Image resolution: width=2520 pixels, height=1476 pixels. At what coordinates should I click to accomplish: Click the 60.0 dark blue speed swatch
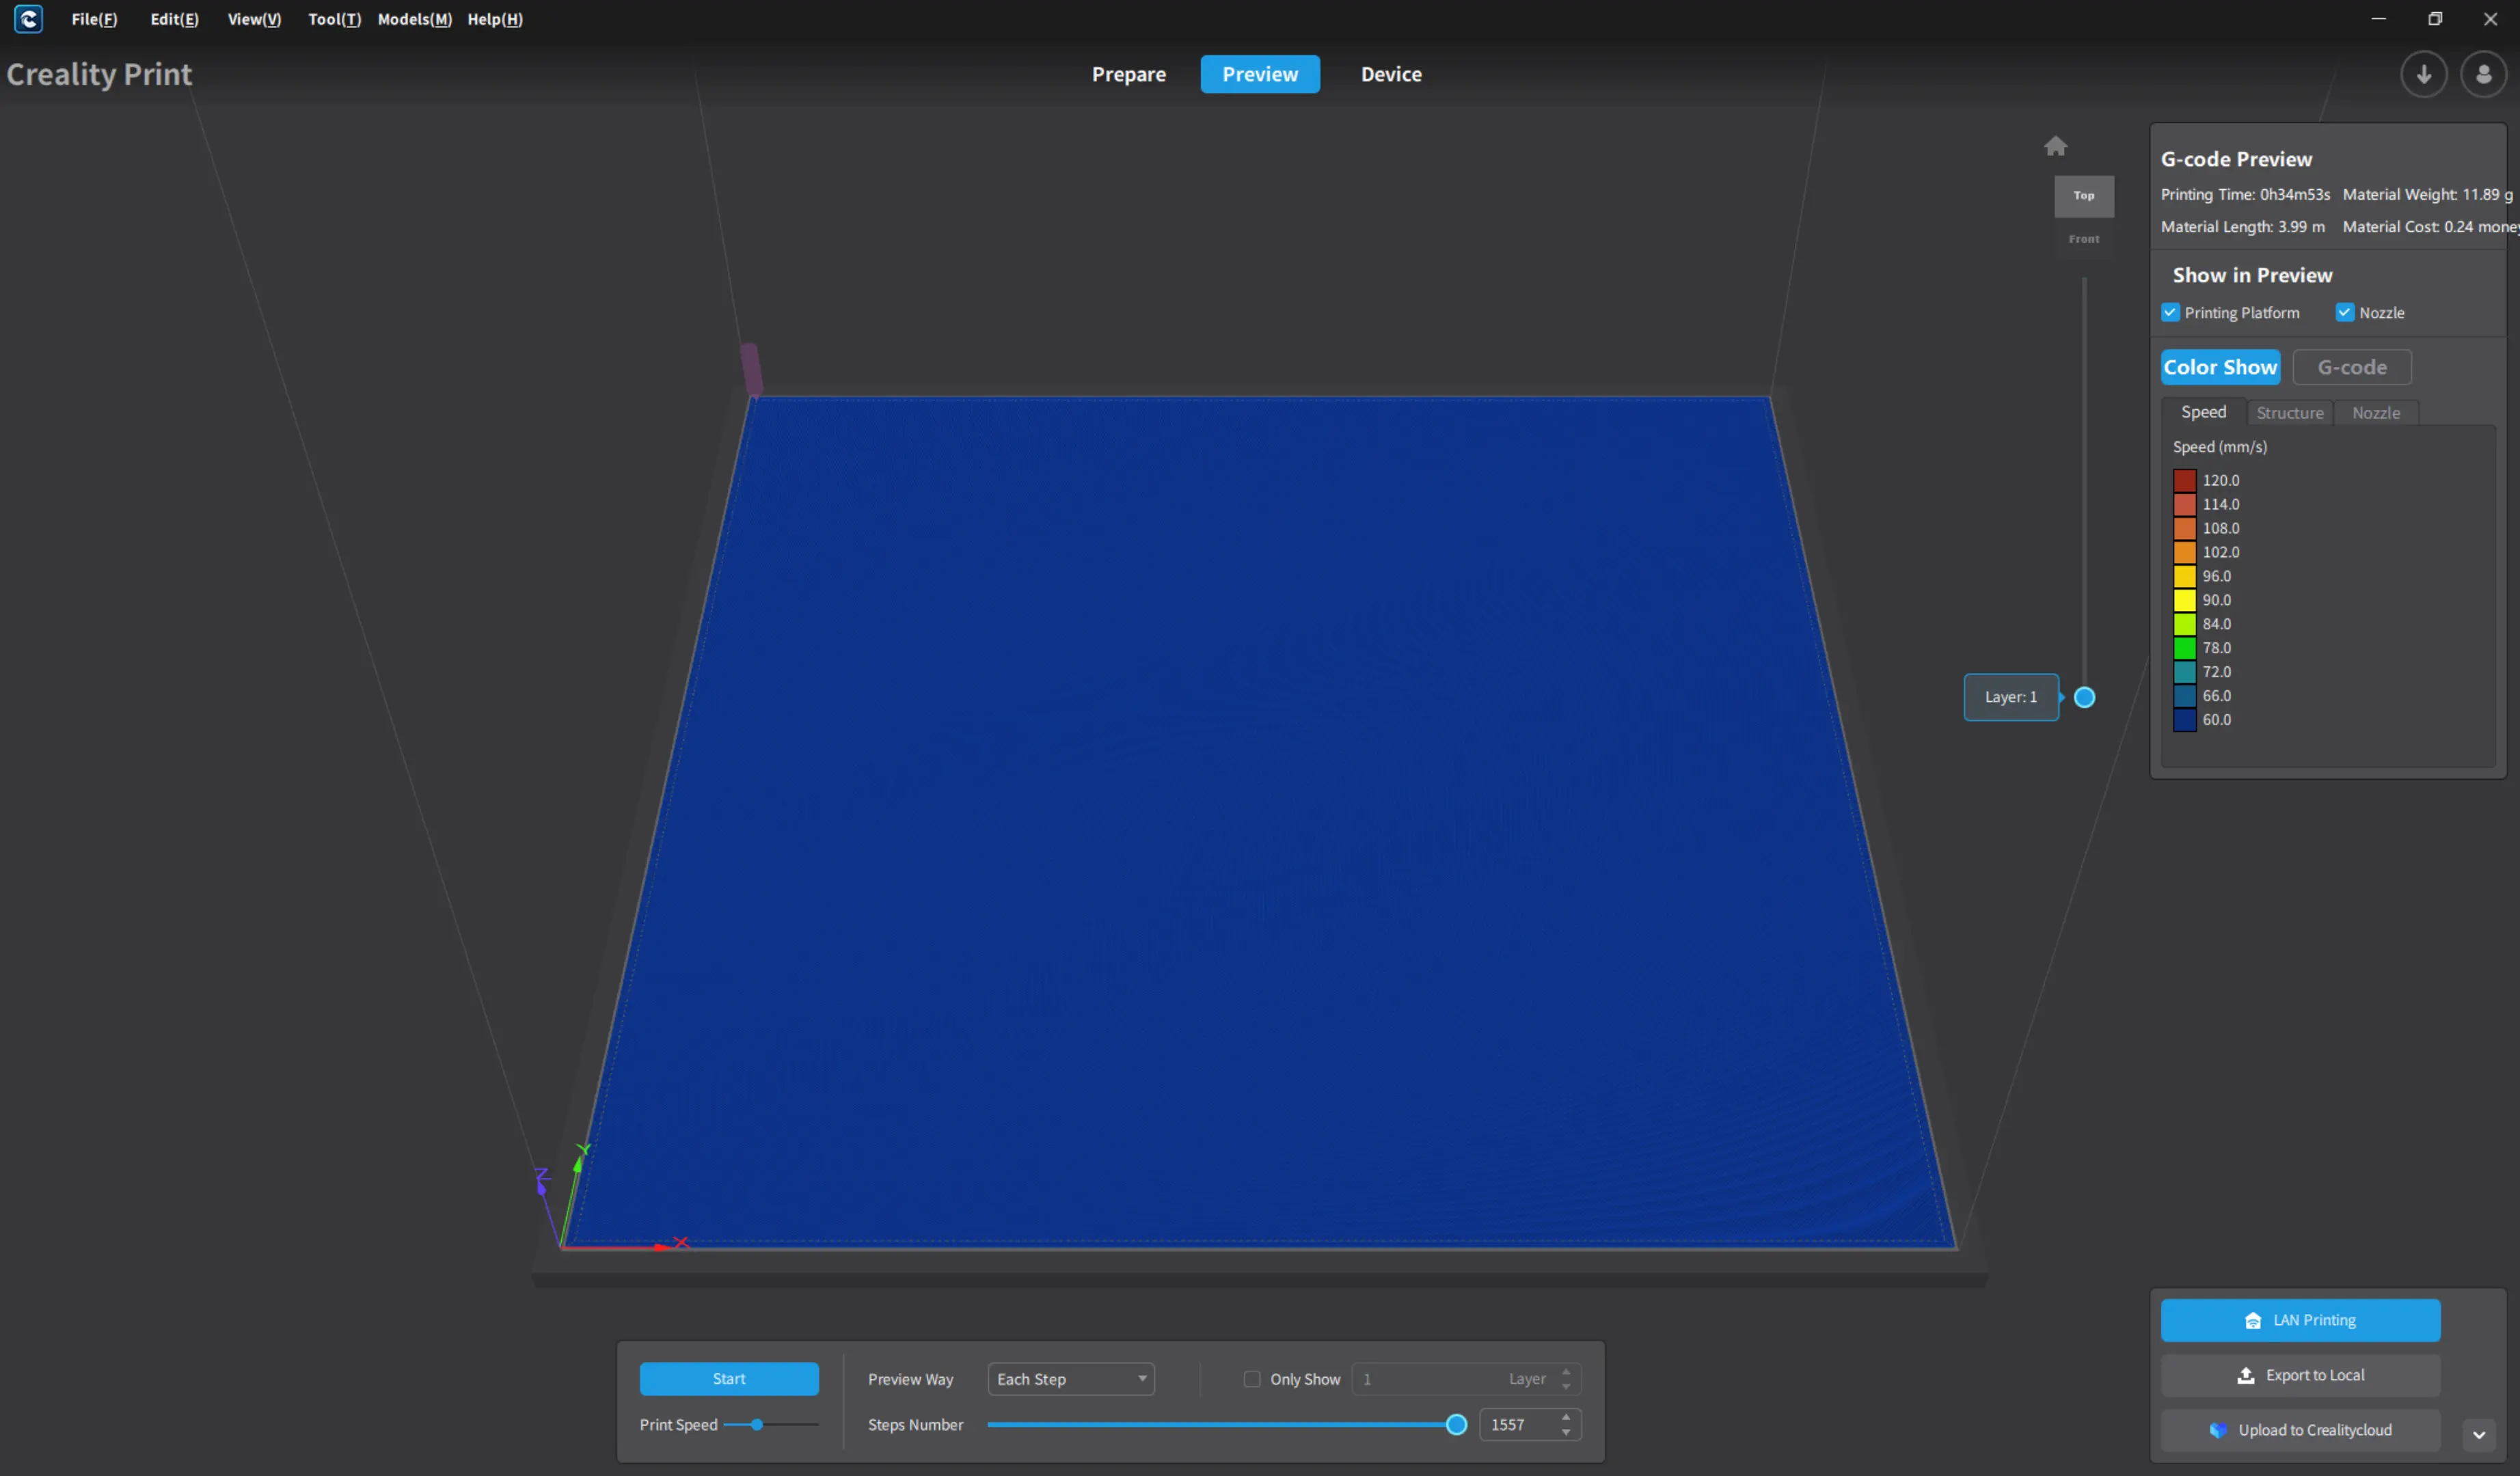click(2184, 720)
